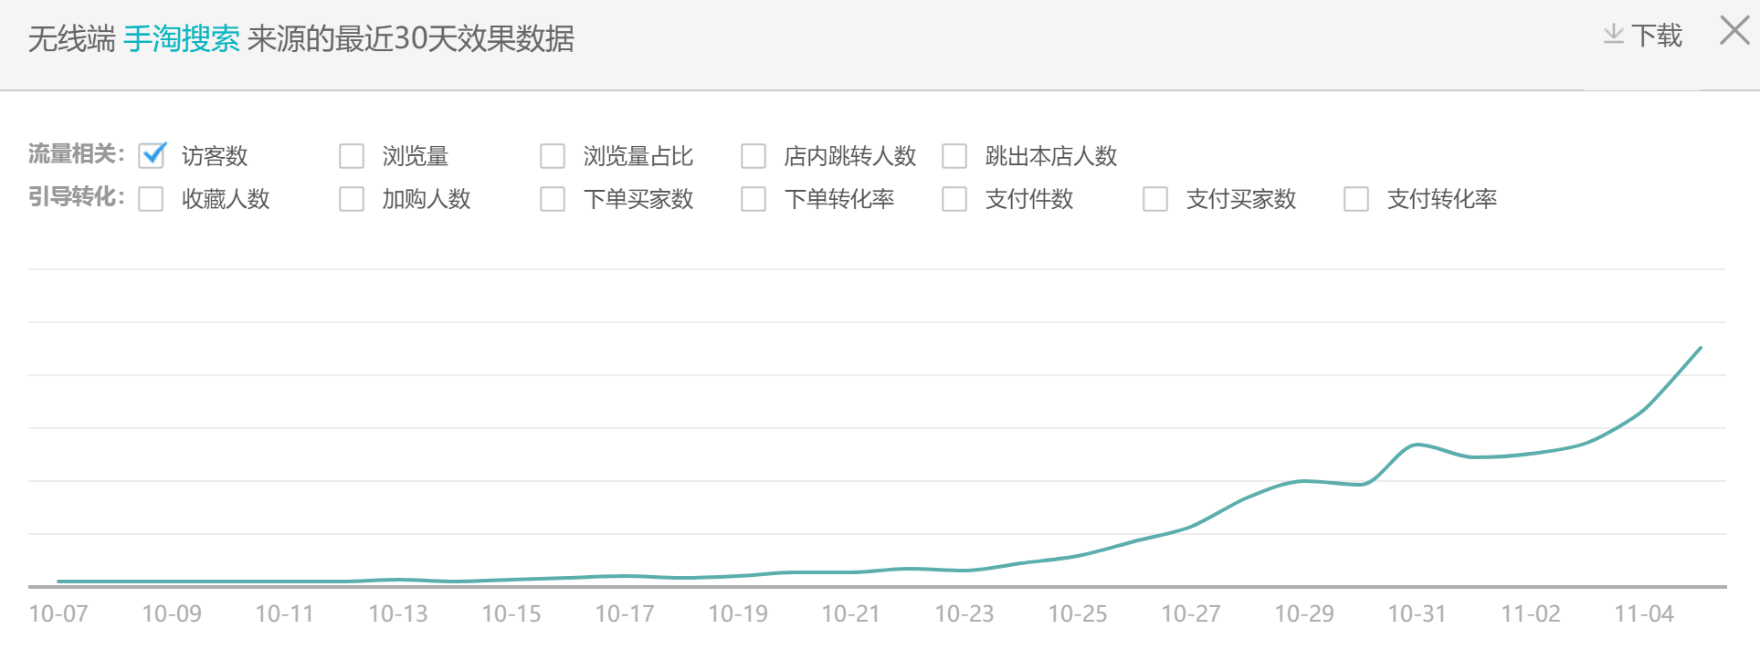
Task: Click the 11-04 axis date label
Action: pyautogui.click(x=1644, y=613)
